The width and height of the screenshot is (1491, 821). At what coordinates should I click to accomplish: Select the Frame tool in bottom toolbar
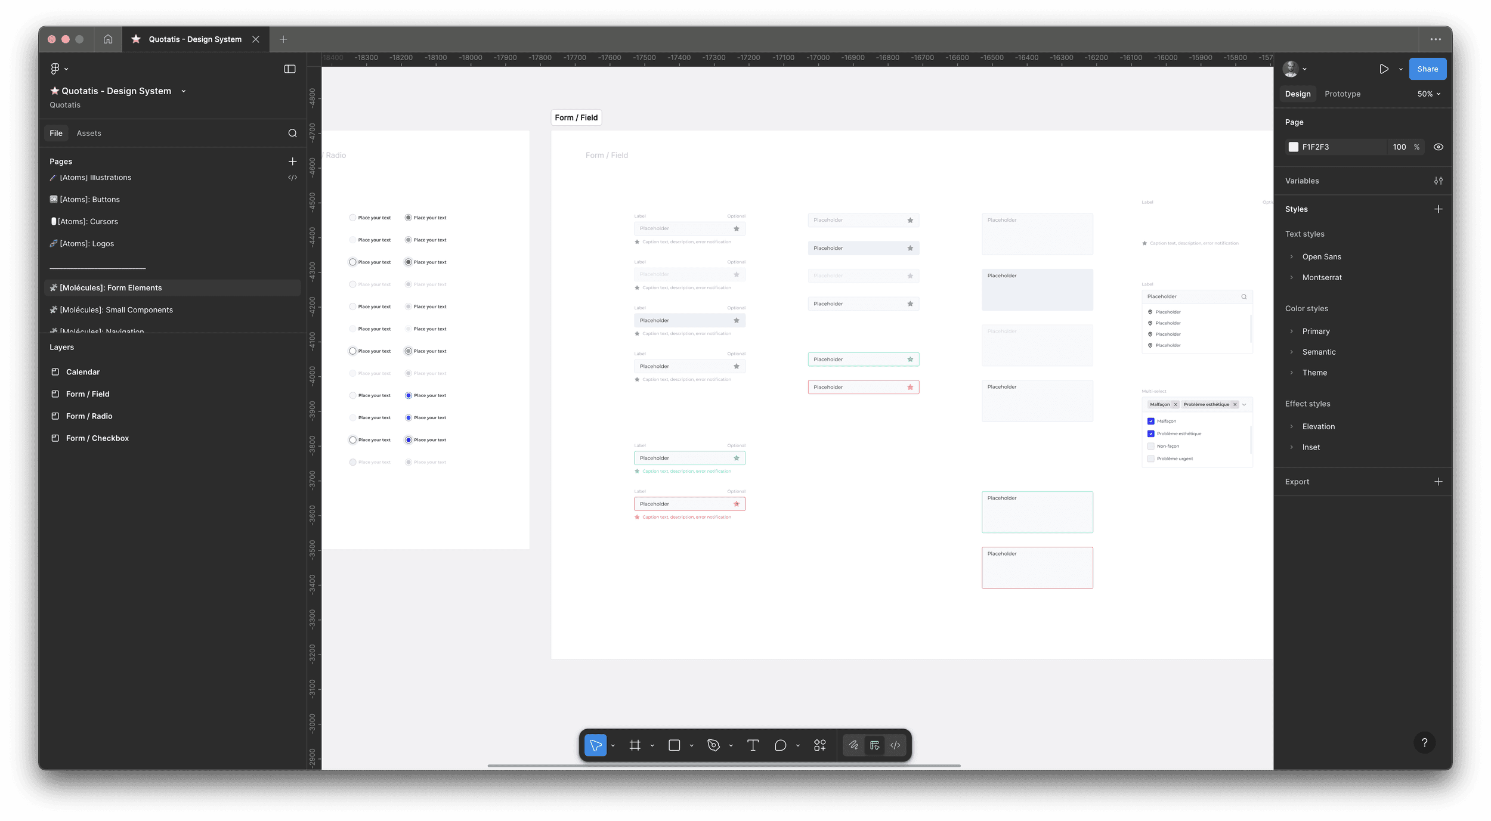point(635,745)
